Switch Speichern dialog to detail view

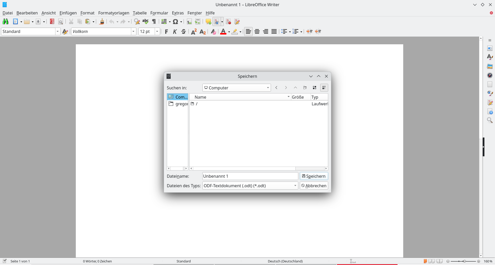coord(324,88)
